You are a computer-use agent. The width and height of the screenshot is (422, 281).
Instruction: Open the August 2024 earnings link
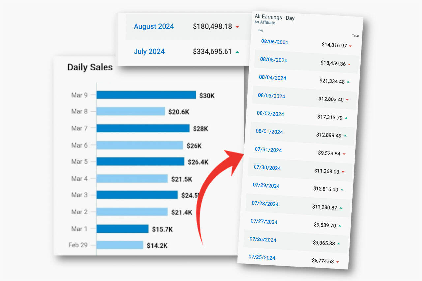point(154,26)
